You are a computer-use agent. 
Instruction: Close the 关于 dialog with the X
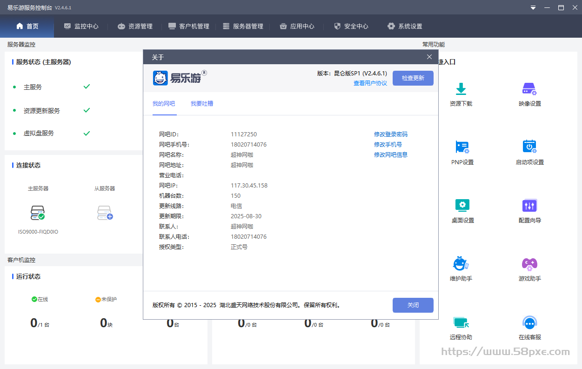tap(429, 57)
